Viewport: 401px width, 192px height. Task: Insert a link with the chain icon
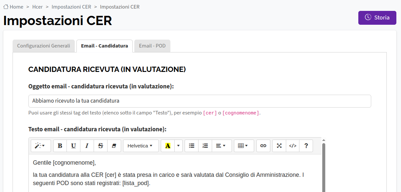pos(263,146)
